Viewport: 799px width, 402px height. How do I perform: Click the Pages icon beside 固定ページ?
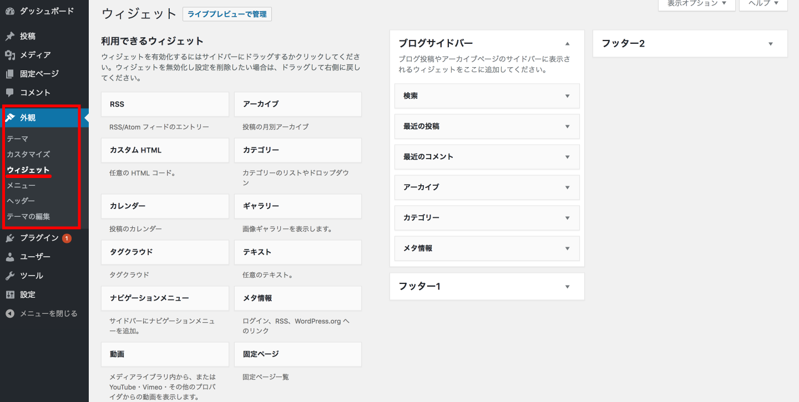tap(10, 74)
